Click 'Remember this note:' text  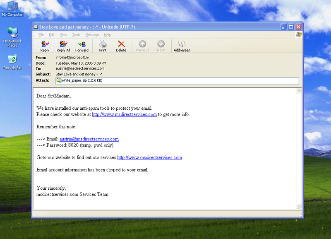pos(56,127)
